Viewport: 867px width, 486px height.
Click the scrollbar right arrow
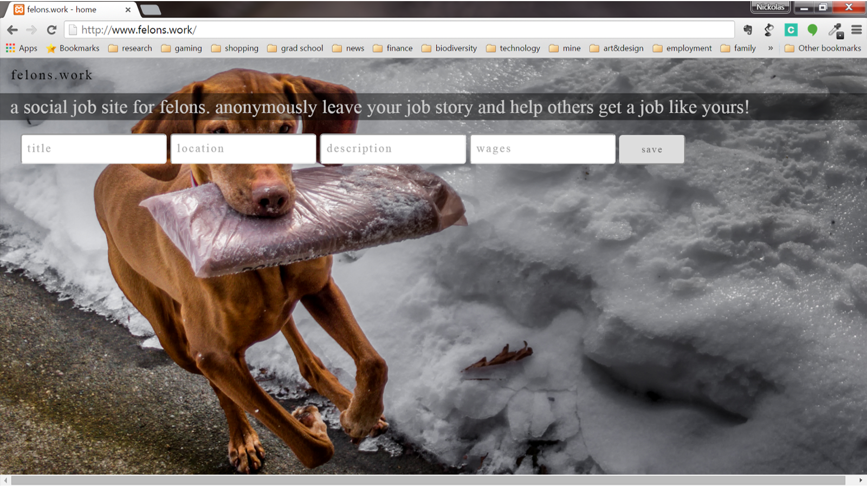coord(860,481)
